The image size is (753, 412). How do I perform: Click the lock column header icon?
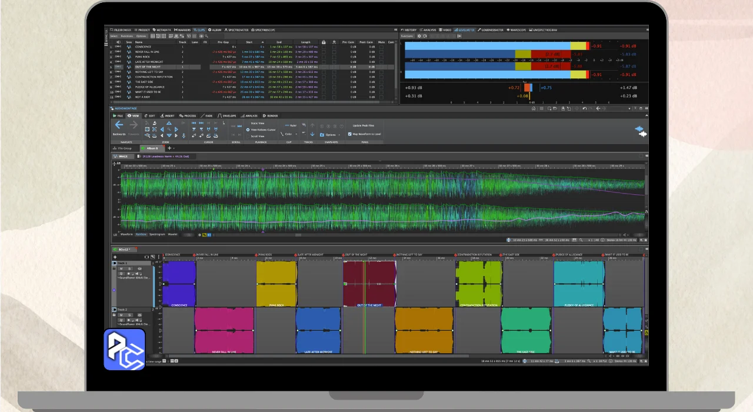coord(323,42)
